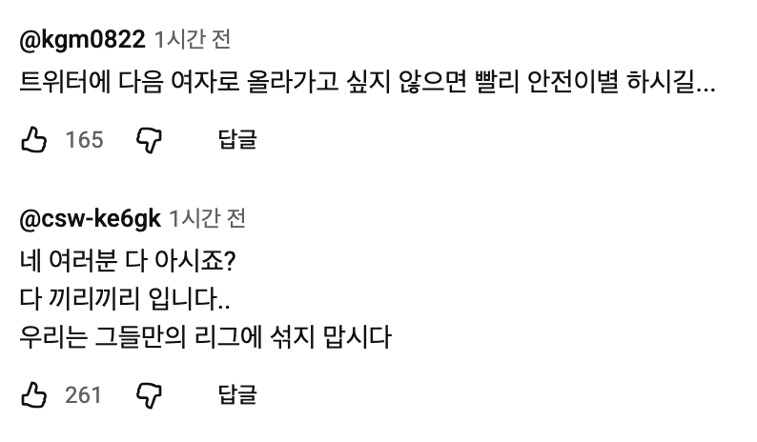Click the 답글 button under @kgm0822's comment
Viewport: 757px width, 442px height.
[x=237, y=140]
